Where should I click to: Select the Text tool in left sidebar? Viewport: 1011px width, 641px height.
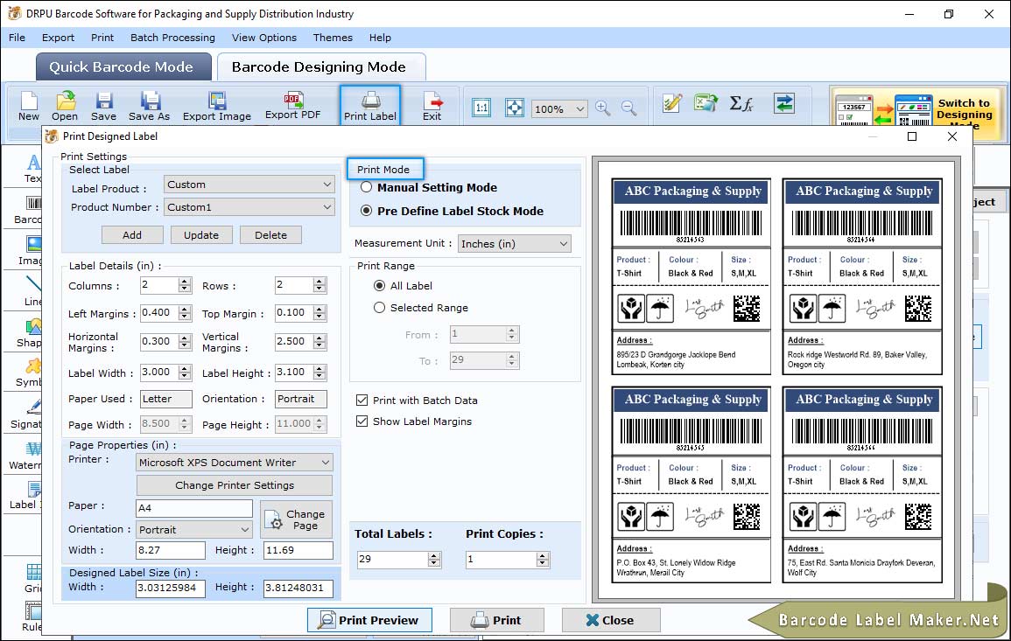(32, 169)
